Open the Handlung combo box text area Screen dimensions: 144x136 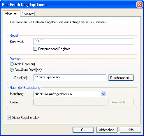(68, 94)
